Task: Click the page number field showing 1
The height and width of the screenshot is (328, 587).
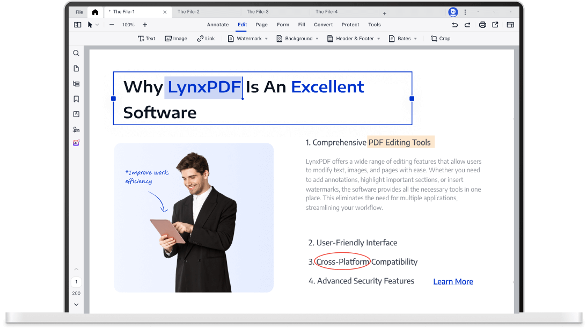Action: tap(76, 282)
